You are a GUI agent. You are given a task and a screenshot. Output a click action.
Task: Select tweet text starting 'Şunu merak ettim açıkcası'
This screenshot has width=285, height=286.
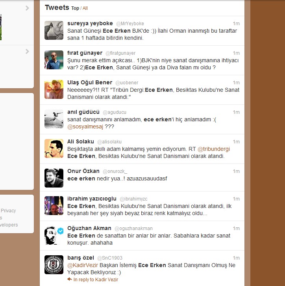153,64
